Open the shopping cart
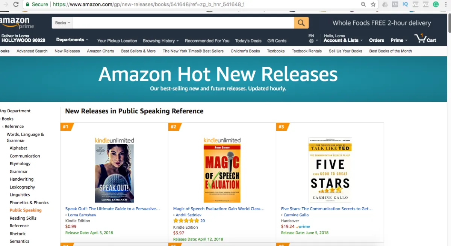The width and height of the screenshot is (451, 246). click(x=425, y=39)
